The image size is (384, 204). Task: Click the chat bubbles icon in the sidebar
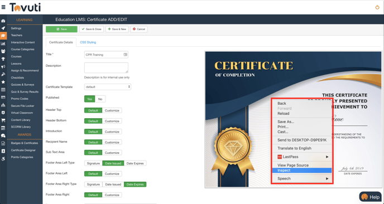pos(3,135)
